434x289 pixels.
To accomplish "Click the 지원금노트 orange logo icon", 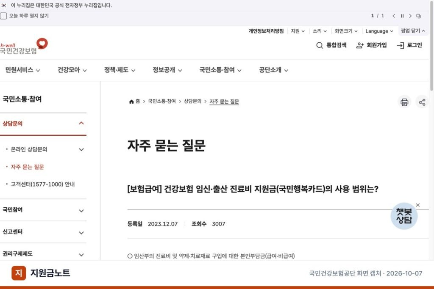I will pyautogui.click(x=19, y=273).
